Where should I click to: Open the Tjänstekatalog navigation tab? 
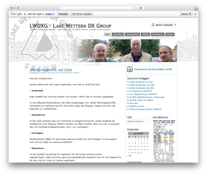tap(132, 34)
